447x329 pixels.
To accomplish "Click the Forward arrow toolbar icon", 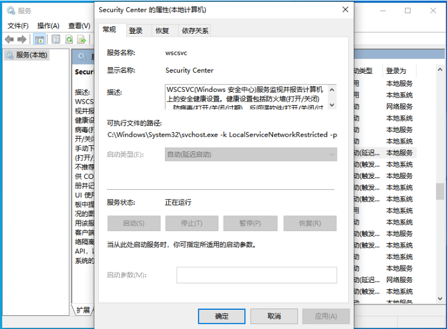I will click(x=22, y=40).
